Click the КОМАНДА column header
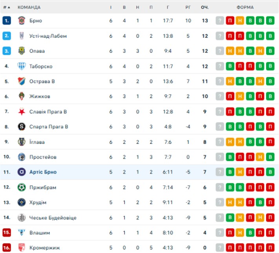The image size is (279, 253). (29, 7)
